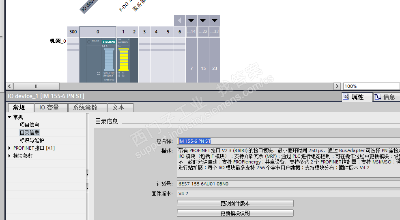
Task: Select 项目信息 in the tree
Action: 29,125
